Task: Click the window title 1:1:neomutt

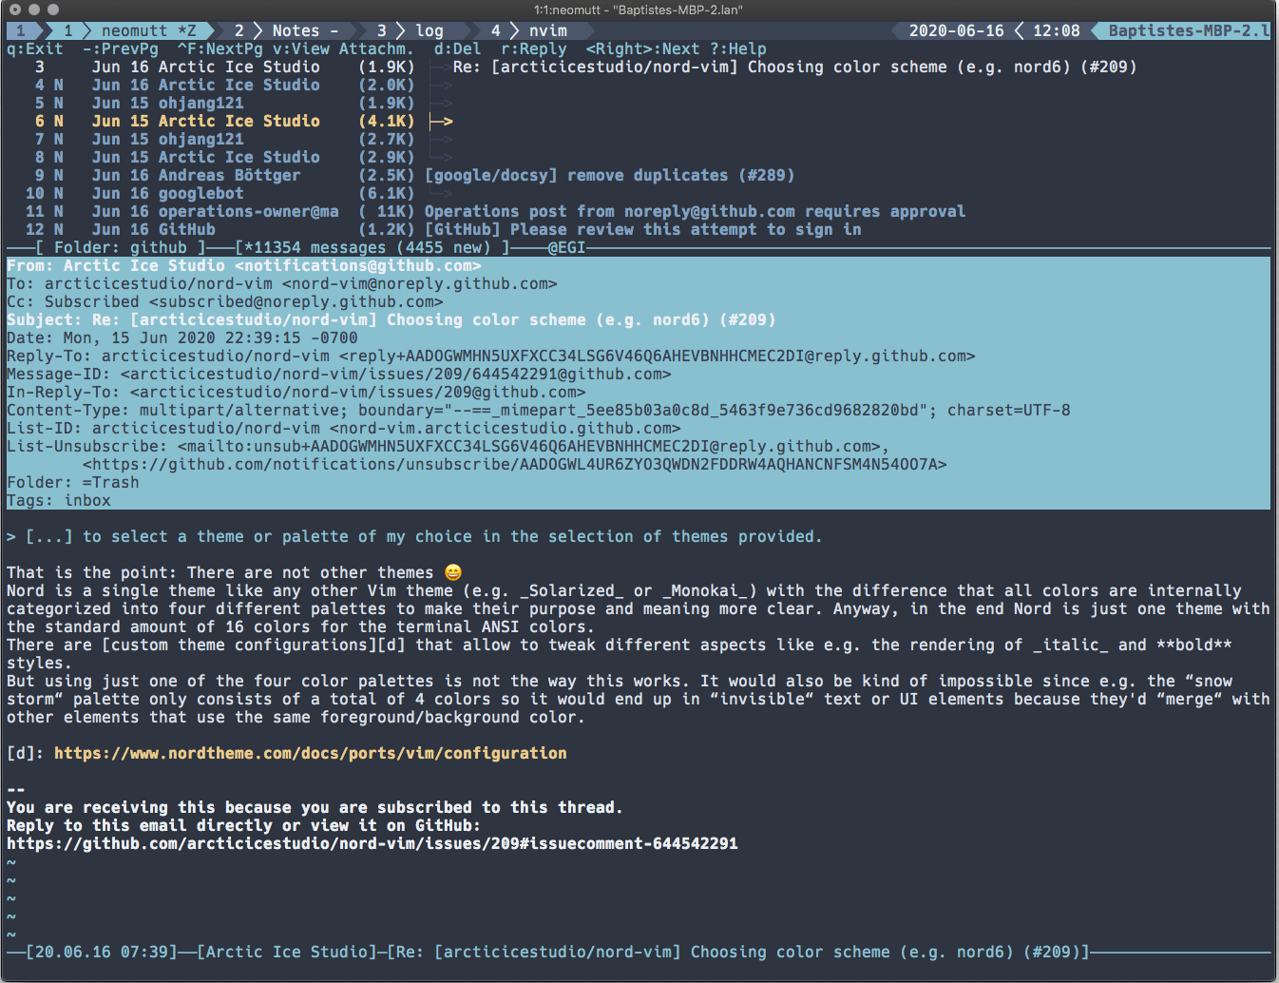Action: [x=639, y=10]
